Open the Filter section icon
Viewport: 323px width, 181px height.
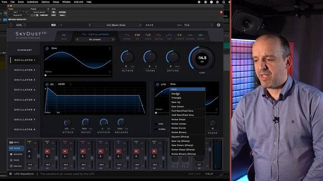127,35
